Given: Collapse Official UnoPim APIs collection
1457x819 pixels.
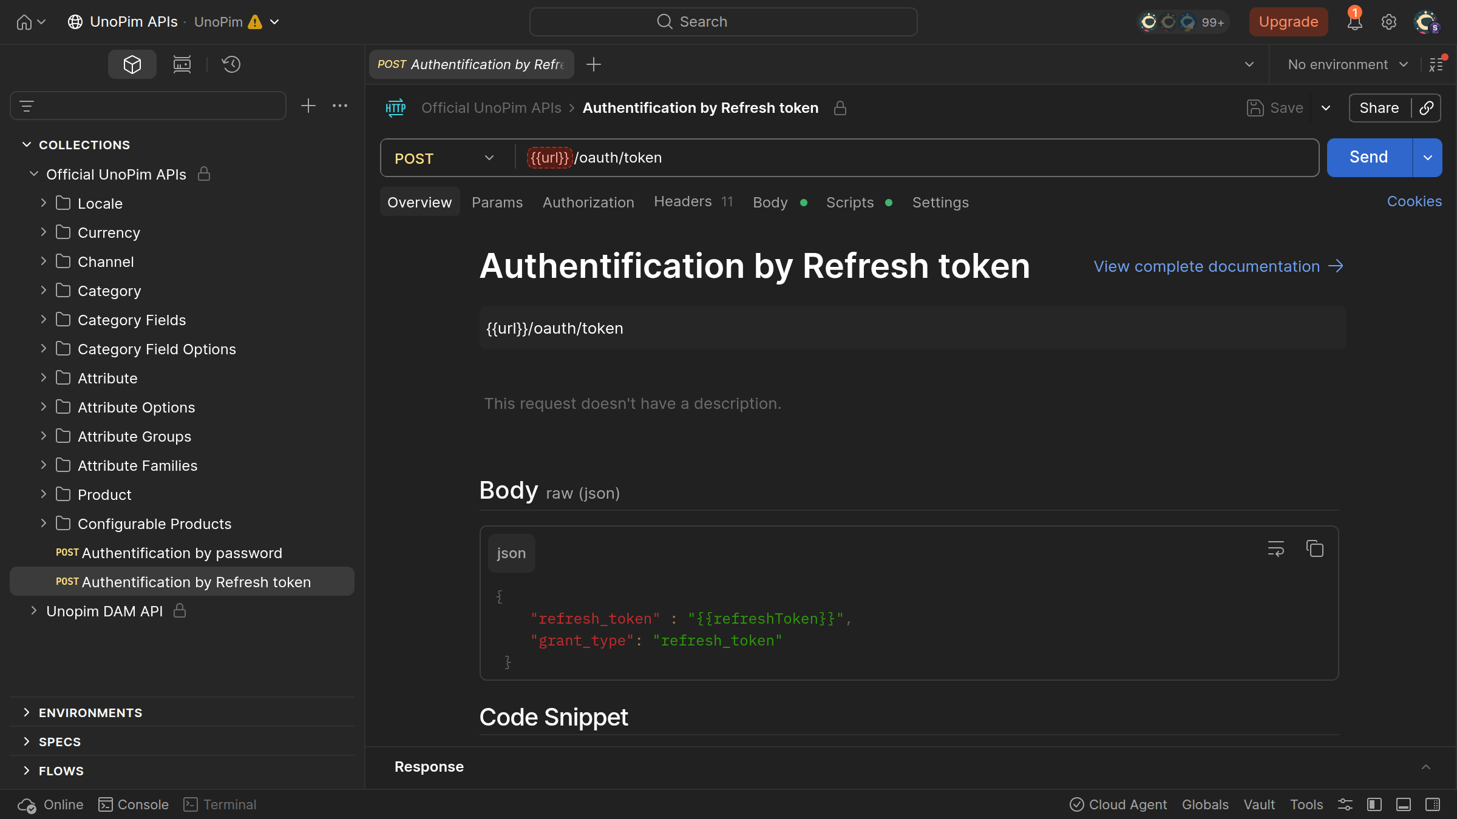Looking at the screenshot, I should tap(34, 174).
